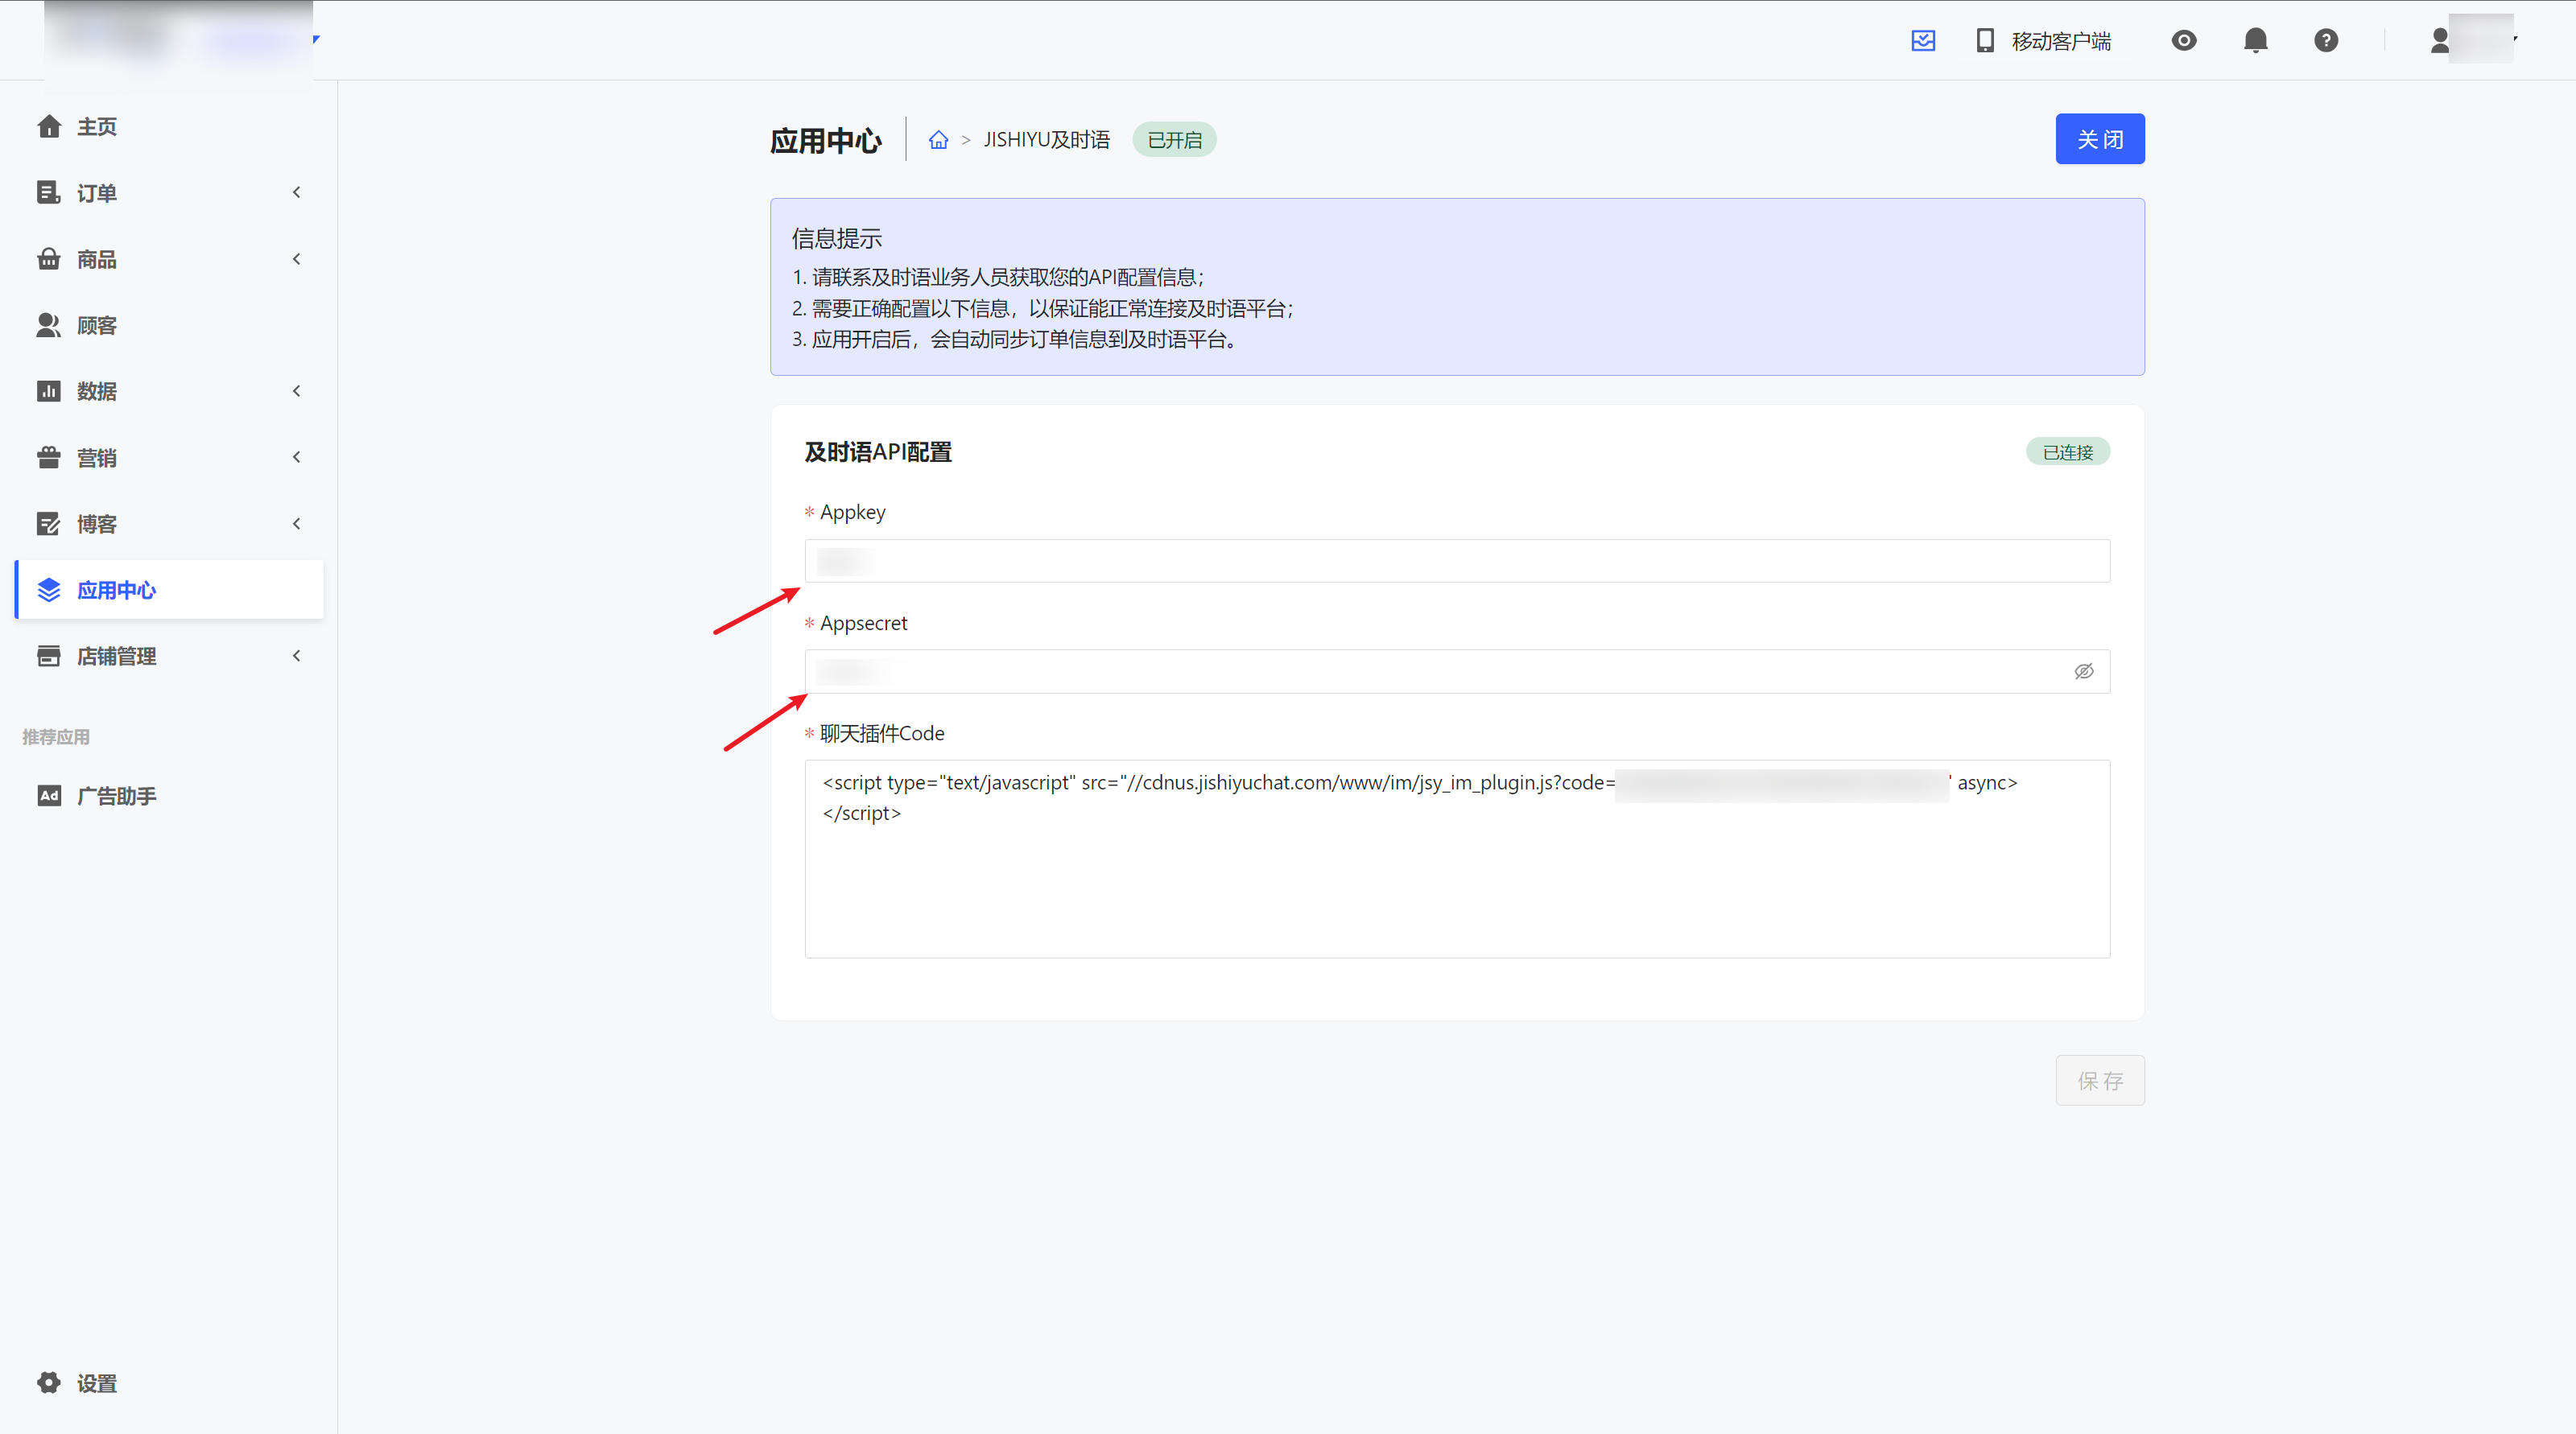Screen dimensions: 2576x1434
Task: Click the storefront preview eye icon
Action: pos(2184,40)
